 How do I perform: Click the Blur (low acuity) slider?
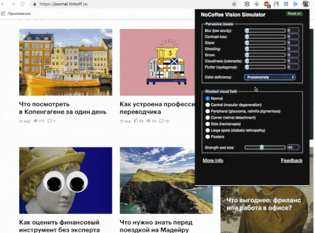265,31
